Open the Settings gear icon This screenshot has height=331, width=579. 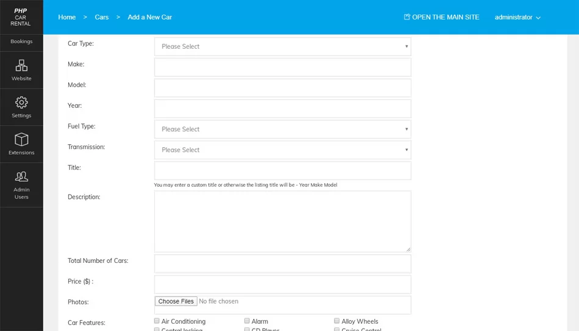click(x=21, y=102)
